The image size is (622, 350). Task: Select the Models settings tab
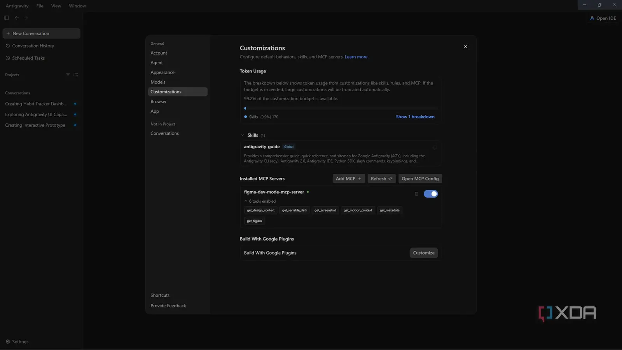178,82
